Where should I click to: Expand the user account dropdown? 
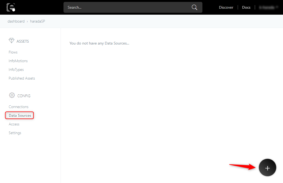click(269, 7)
